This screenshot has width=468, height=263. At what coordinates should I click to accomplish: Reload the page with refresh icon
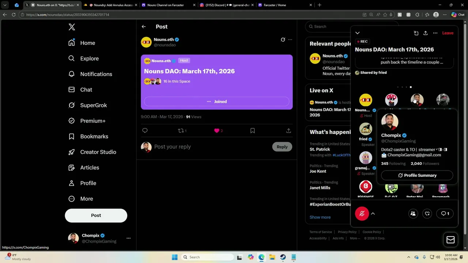click(14, 15)
